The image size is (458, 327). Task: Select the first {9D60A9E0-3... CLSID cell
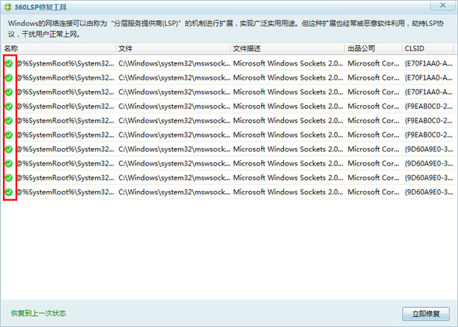point(428,149)
